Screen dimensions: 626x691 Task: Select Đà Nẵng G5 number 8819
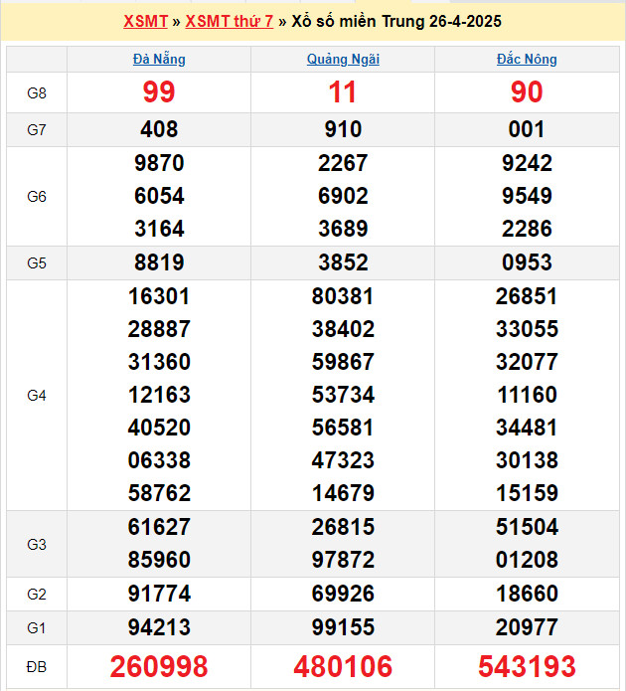pyautogui.click(x=159, y=262)
